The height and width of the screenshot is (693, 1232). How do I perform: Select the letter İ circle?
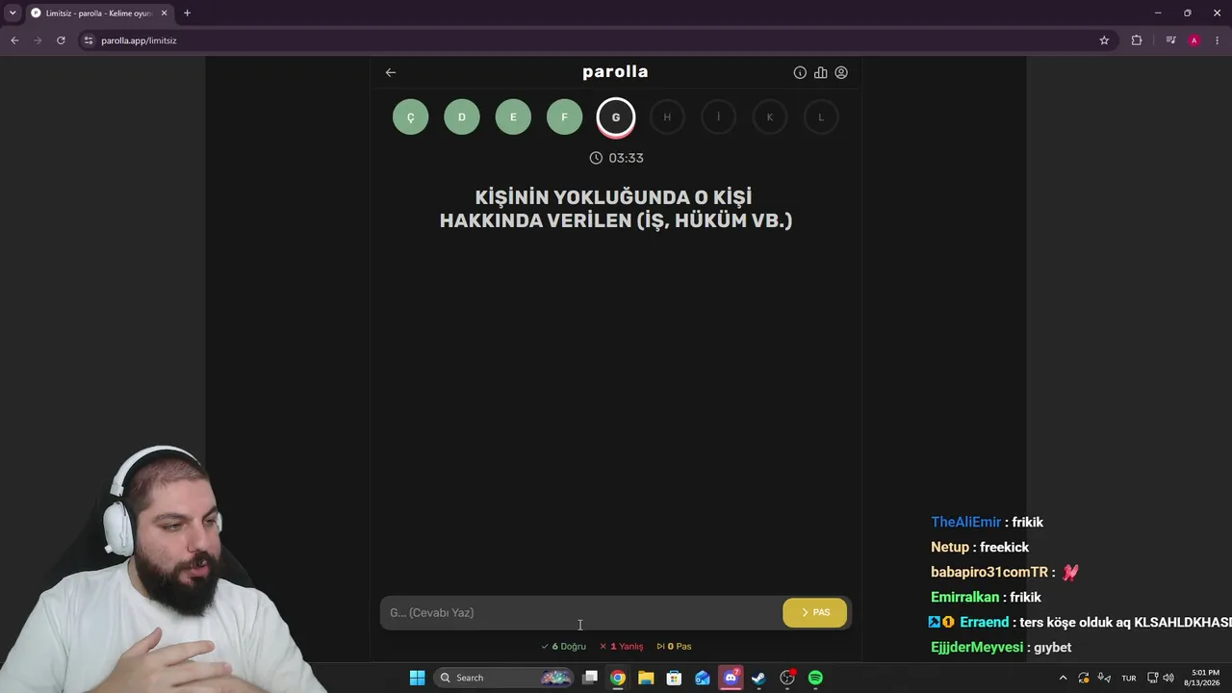pyautogui.click(x=718, y=117)
